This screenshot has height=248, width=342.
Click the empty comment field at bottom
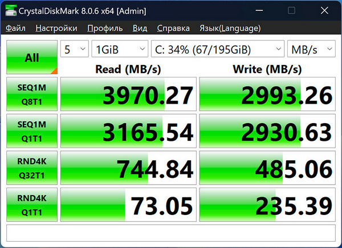[x=171, y=233]
